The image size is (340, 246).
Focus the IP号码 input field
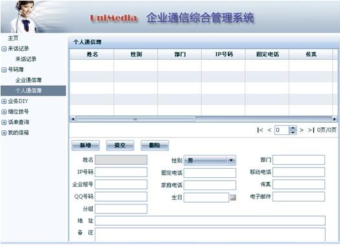(121, 172)
